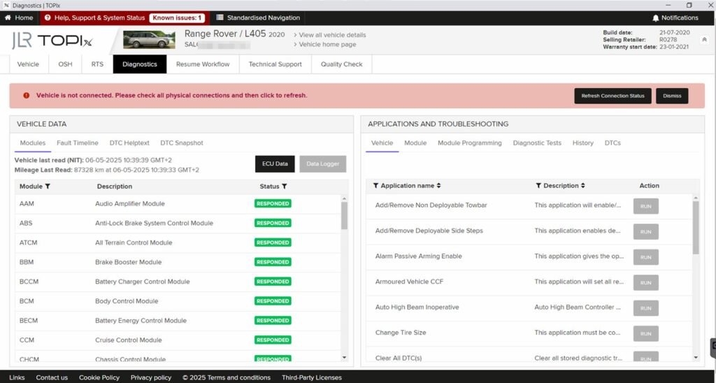This screenshot has width=716, height=383.
Task: Select the Technical Support tab
Action: pos(275,64)
